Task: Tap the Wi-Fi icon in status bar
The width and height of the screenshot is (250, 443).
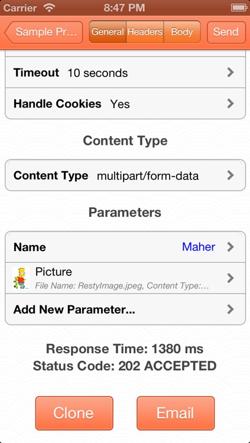Action: coord(50,8)
